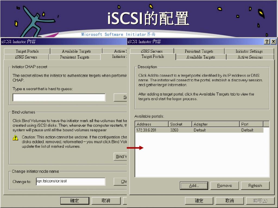Viewport: 278px width, 208px height.
Task: Click the Add... button
Action: 194,186
